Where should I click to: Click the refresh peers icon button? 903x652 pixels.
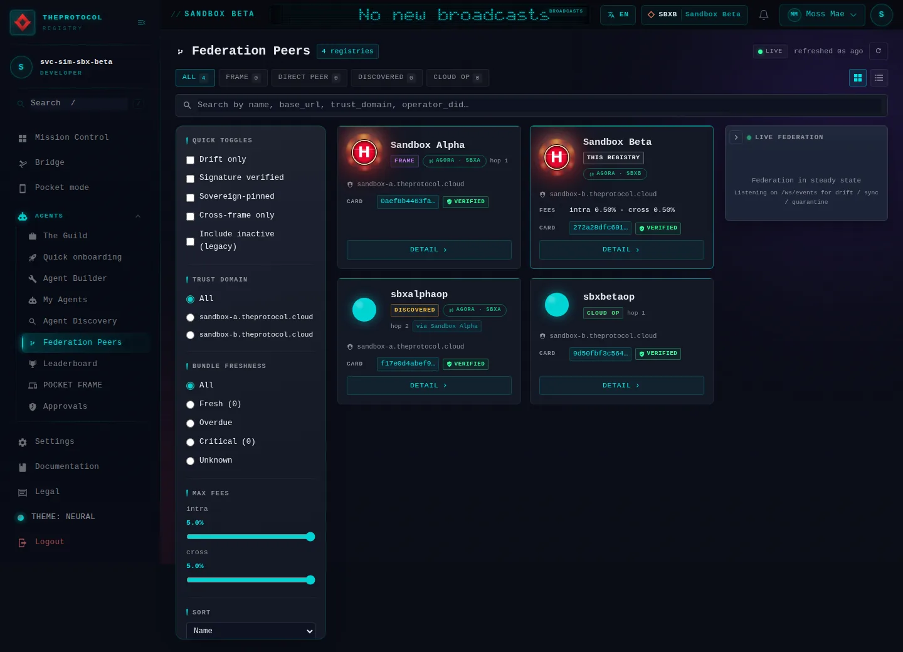click(879, 51)
